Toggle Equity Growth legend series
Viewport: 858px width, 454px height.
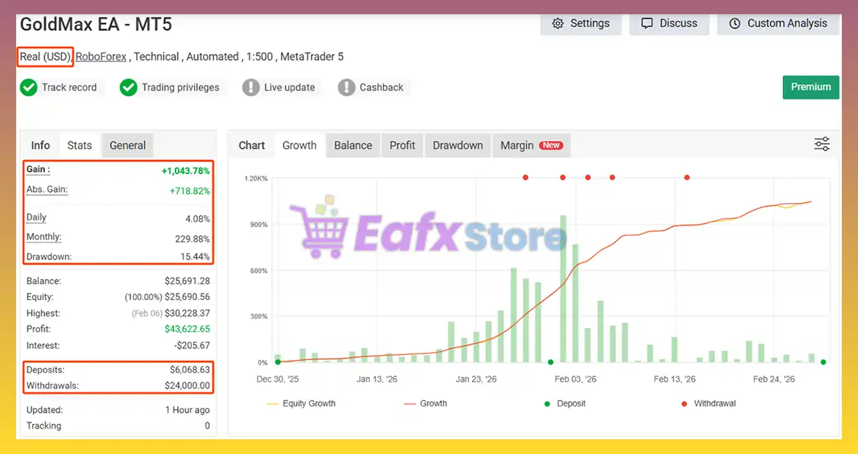301,404
